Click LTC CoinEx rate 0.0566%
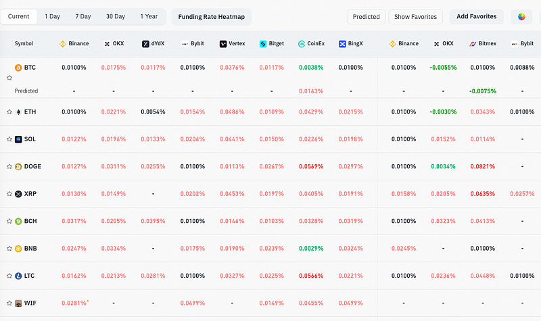 [311, 276]
